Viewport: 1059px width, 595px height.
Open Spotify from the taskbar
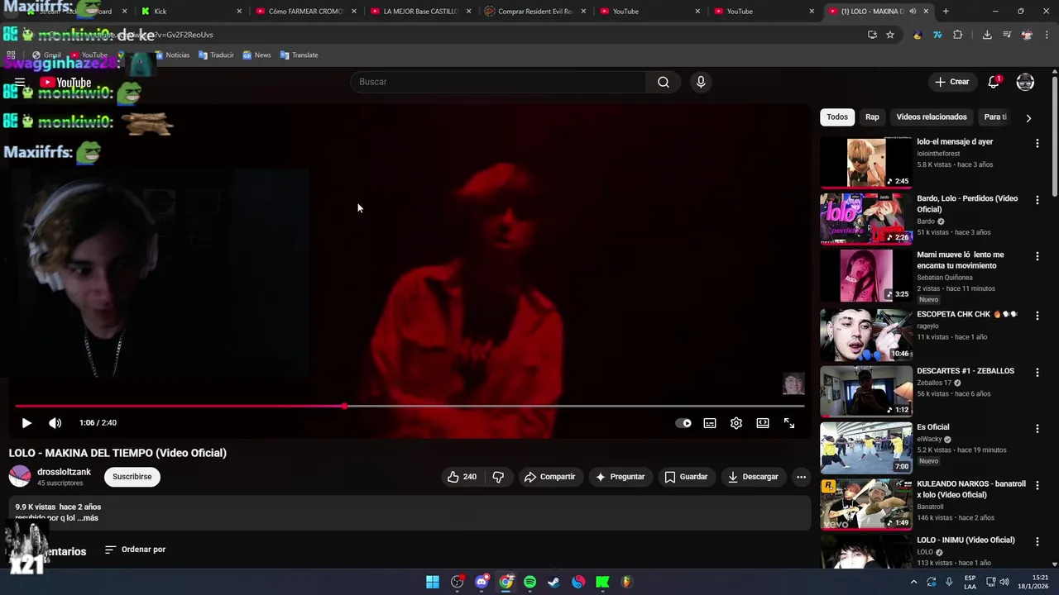coord(529,582)
